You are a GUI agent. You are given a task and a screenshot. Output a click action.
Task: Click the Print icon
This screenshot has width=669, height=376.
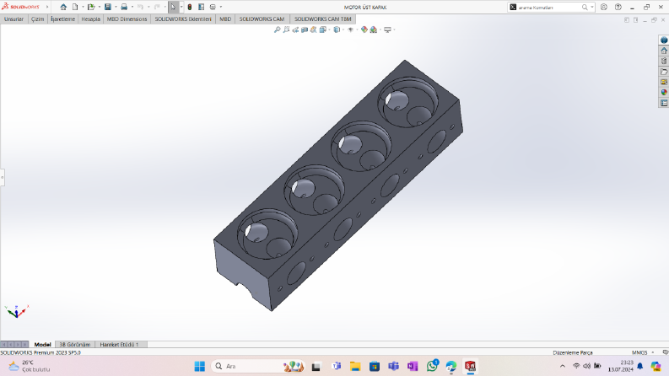coord(124,7)
